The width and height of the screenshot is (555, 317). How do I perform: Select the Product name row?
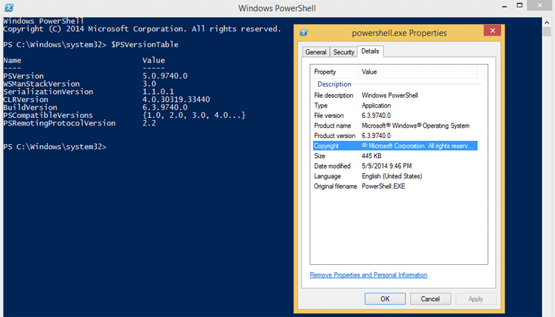395,126
